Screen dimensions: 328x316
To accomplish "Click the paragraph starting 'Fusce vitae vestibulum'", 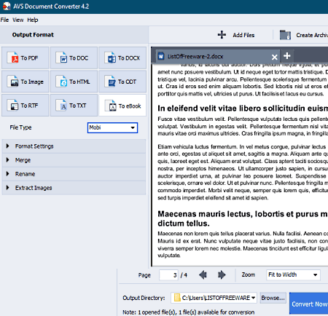I will click(x=243, y=126).
